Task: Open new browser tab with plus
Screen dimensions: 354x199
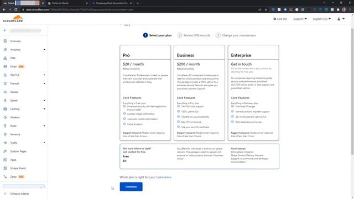Action: pos(138,3)
